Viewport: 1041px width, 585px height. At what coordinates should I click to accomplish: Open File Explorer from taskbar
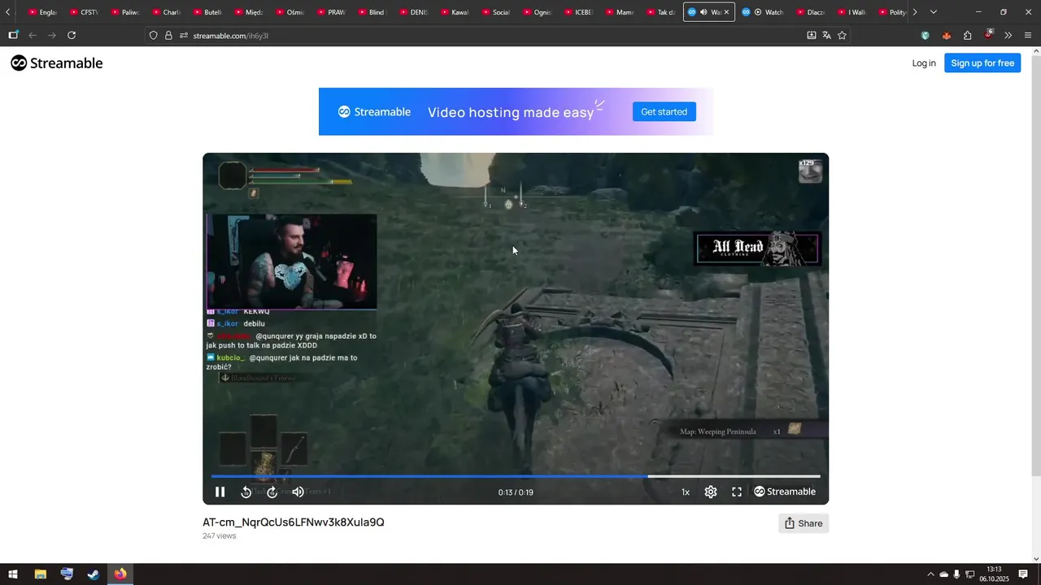40,574
